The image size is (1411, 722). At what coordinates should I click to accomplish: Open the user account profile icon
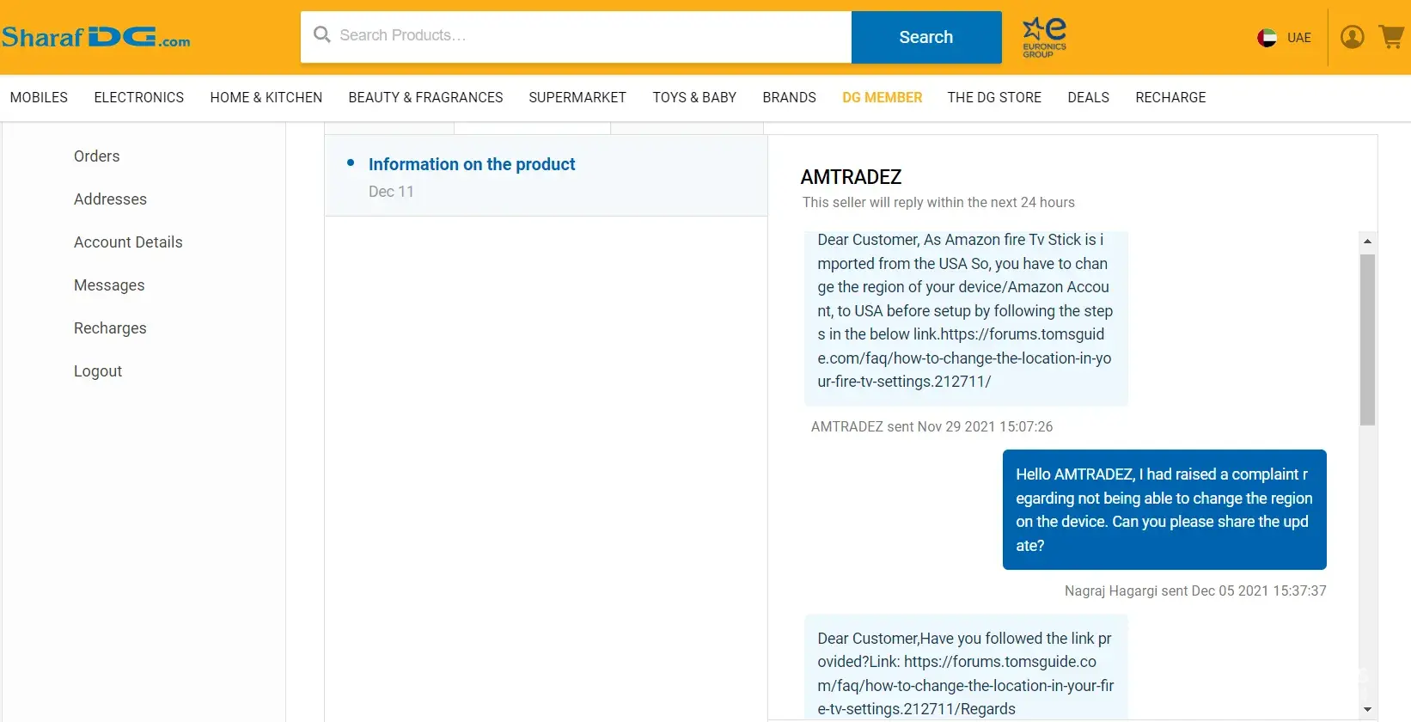click(x=1352, y=37)
